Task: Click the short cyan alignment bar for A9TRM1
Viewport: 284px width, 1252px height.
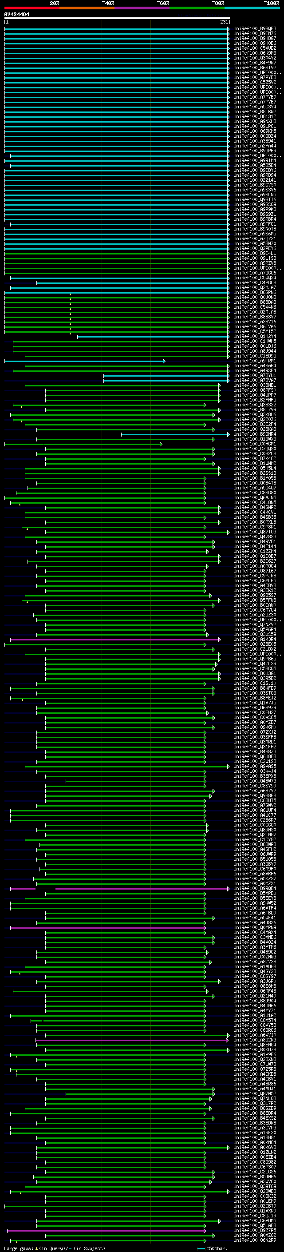Action: [x=85, y=361]
